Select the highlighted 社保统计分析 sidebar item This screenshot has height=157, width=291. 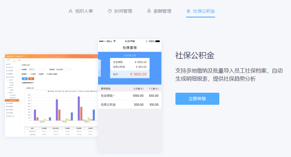(12, 100)
